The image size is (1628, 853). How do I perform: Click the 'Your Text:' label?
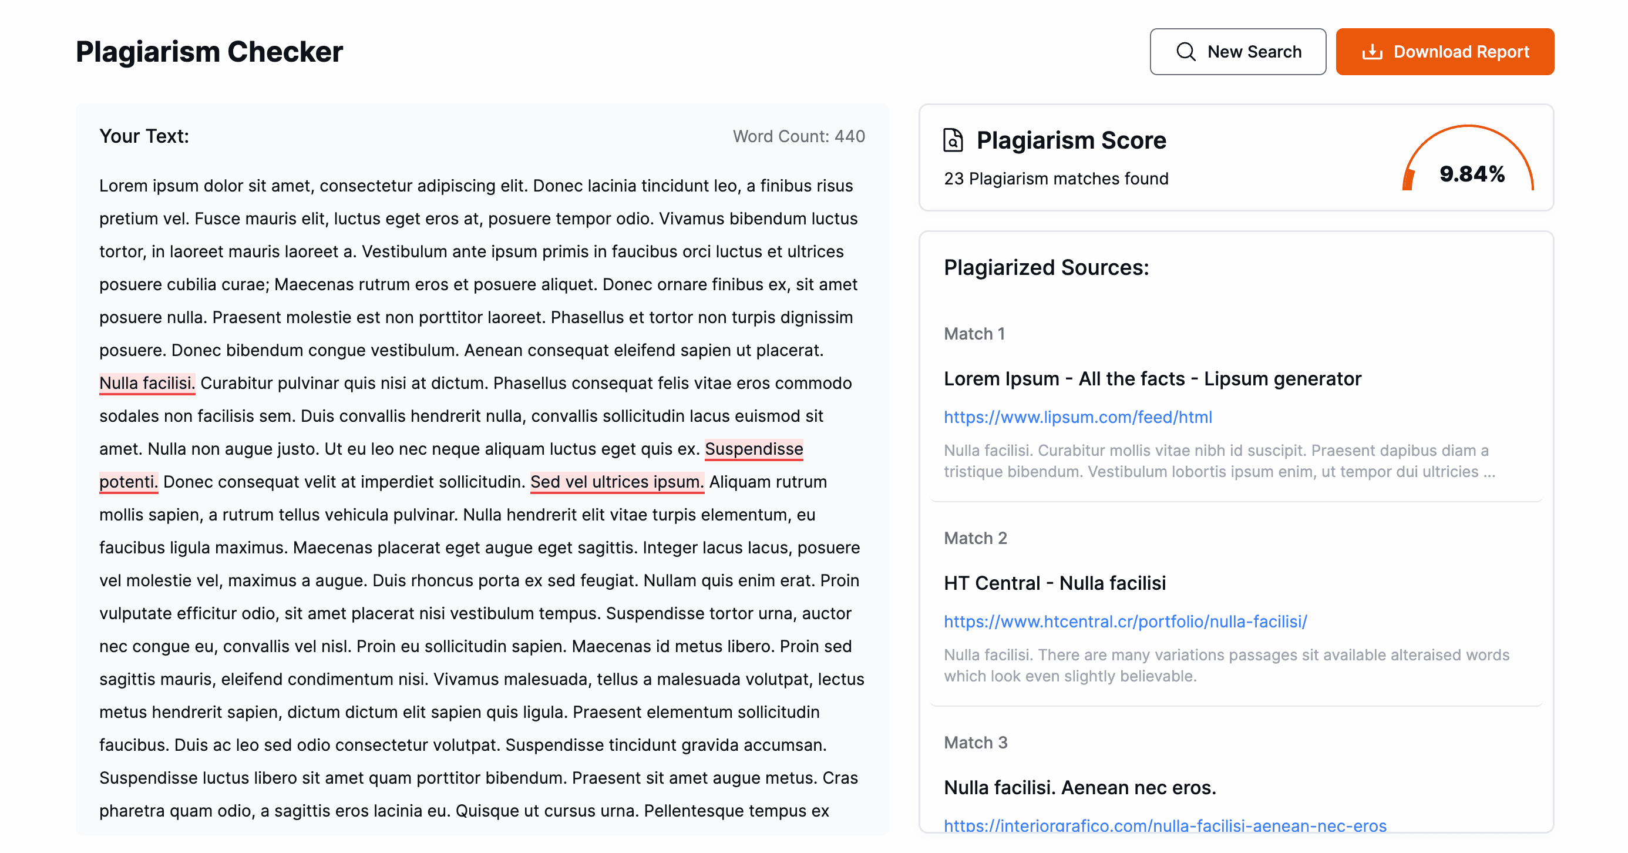144,136
